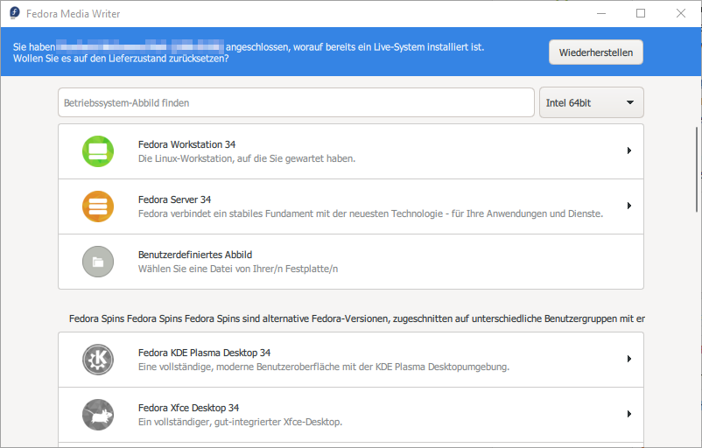The image size is (702, 448).
Task: Click the Fedora Spins description heading
Action: tap(357, 318)
